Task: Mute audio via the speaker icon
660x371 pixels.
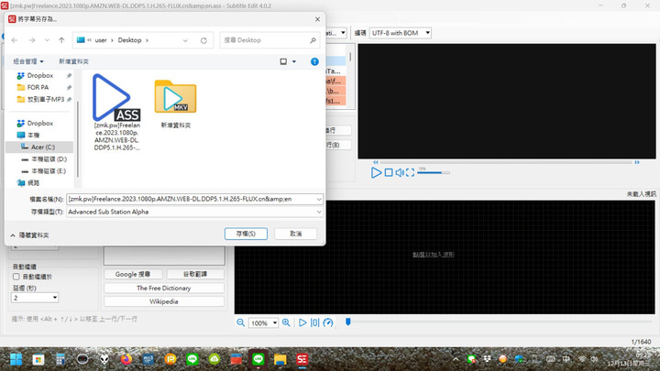Action: pos(400,172)
